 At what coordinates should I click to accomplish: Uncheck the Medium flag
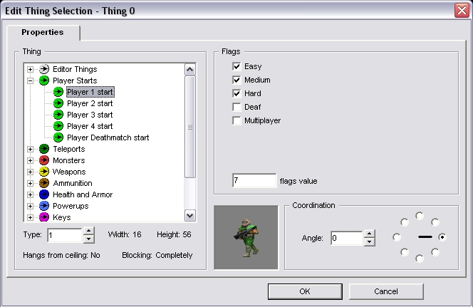[236, 80]
